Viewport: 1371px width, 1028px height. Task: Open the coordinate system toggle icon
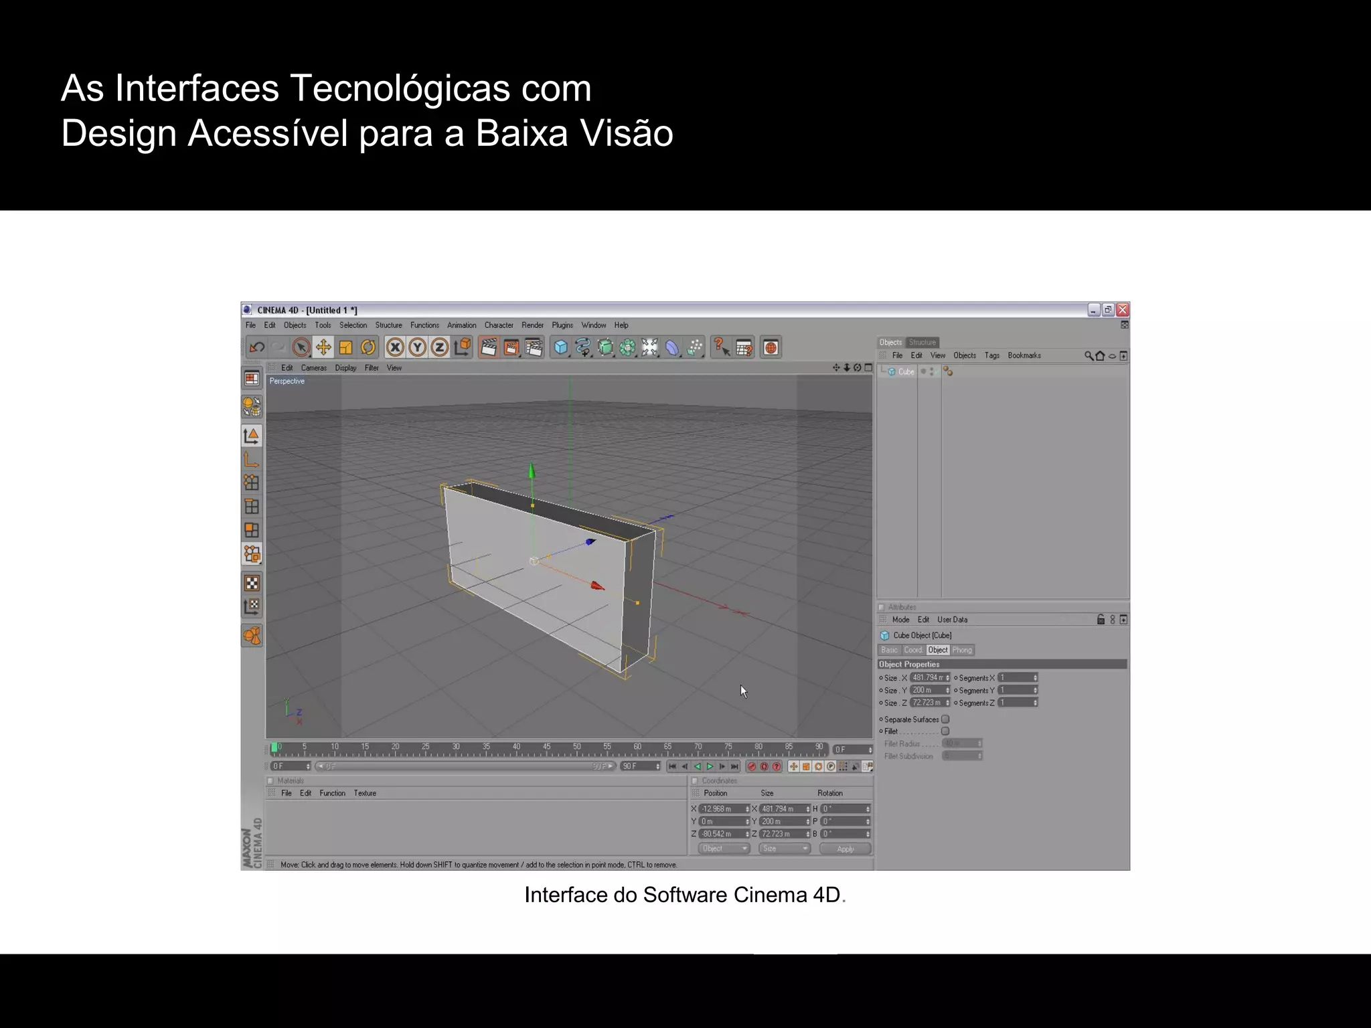(x=463, y=347)
